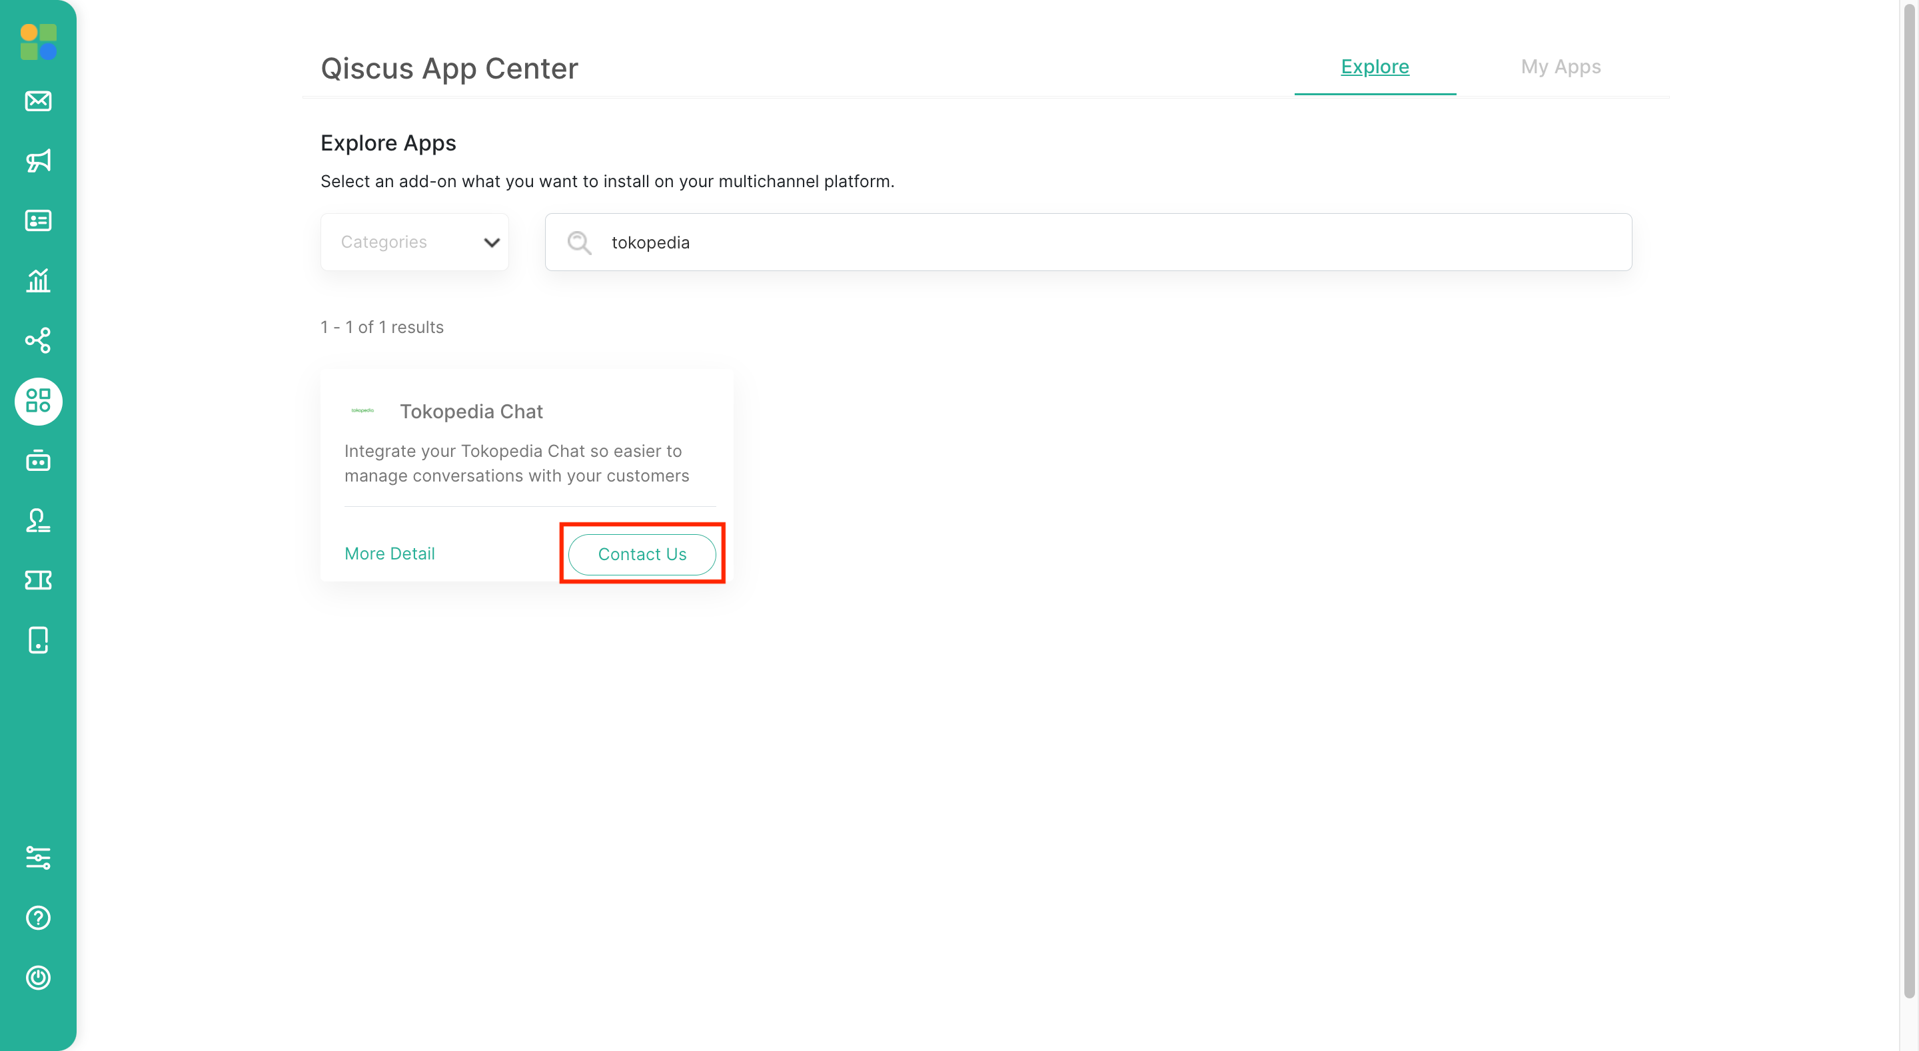Focus the tokopedia search field
Viewport: 1919px width, 1051px height.
[1088, 242]
